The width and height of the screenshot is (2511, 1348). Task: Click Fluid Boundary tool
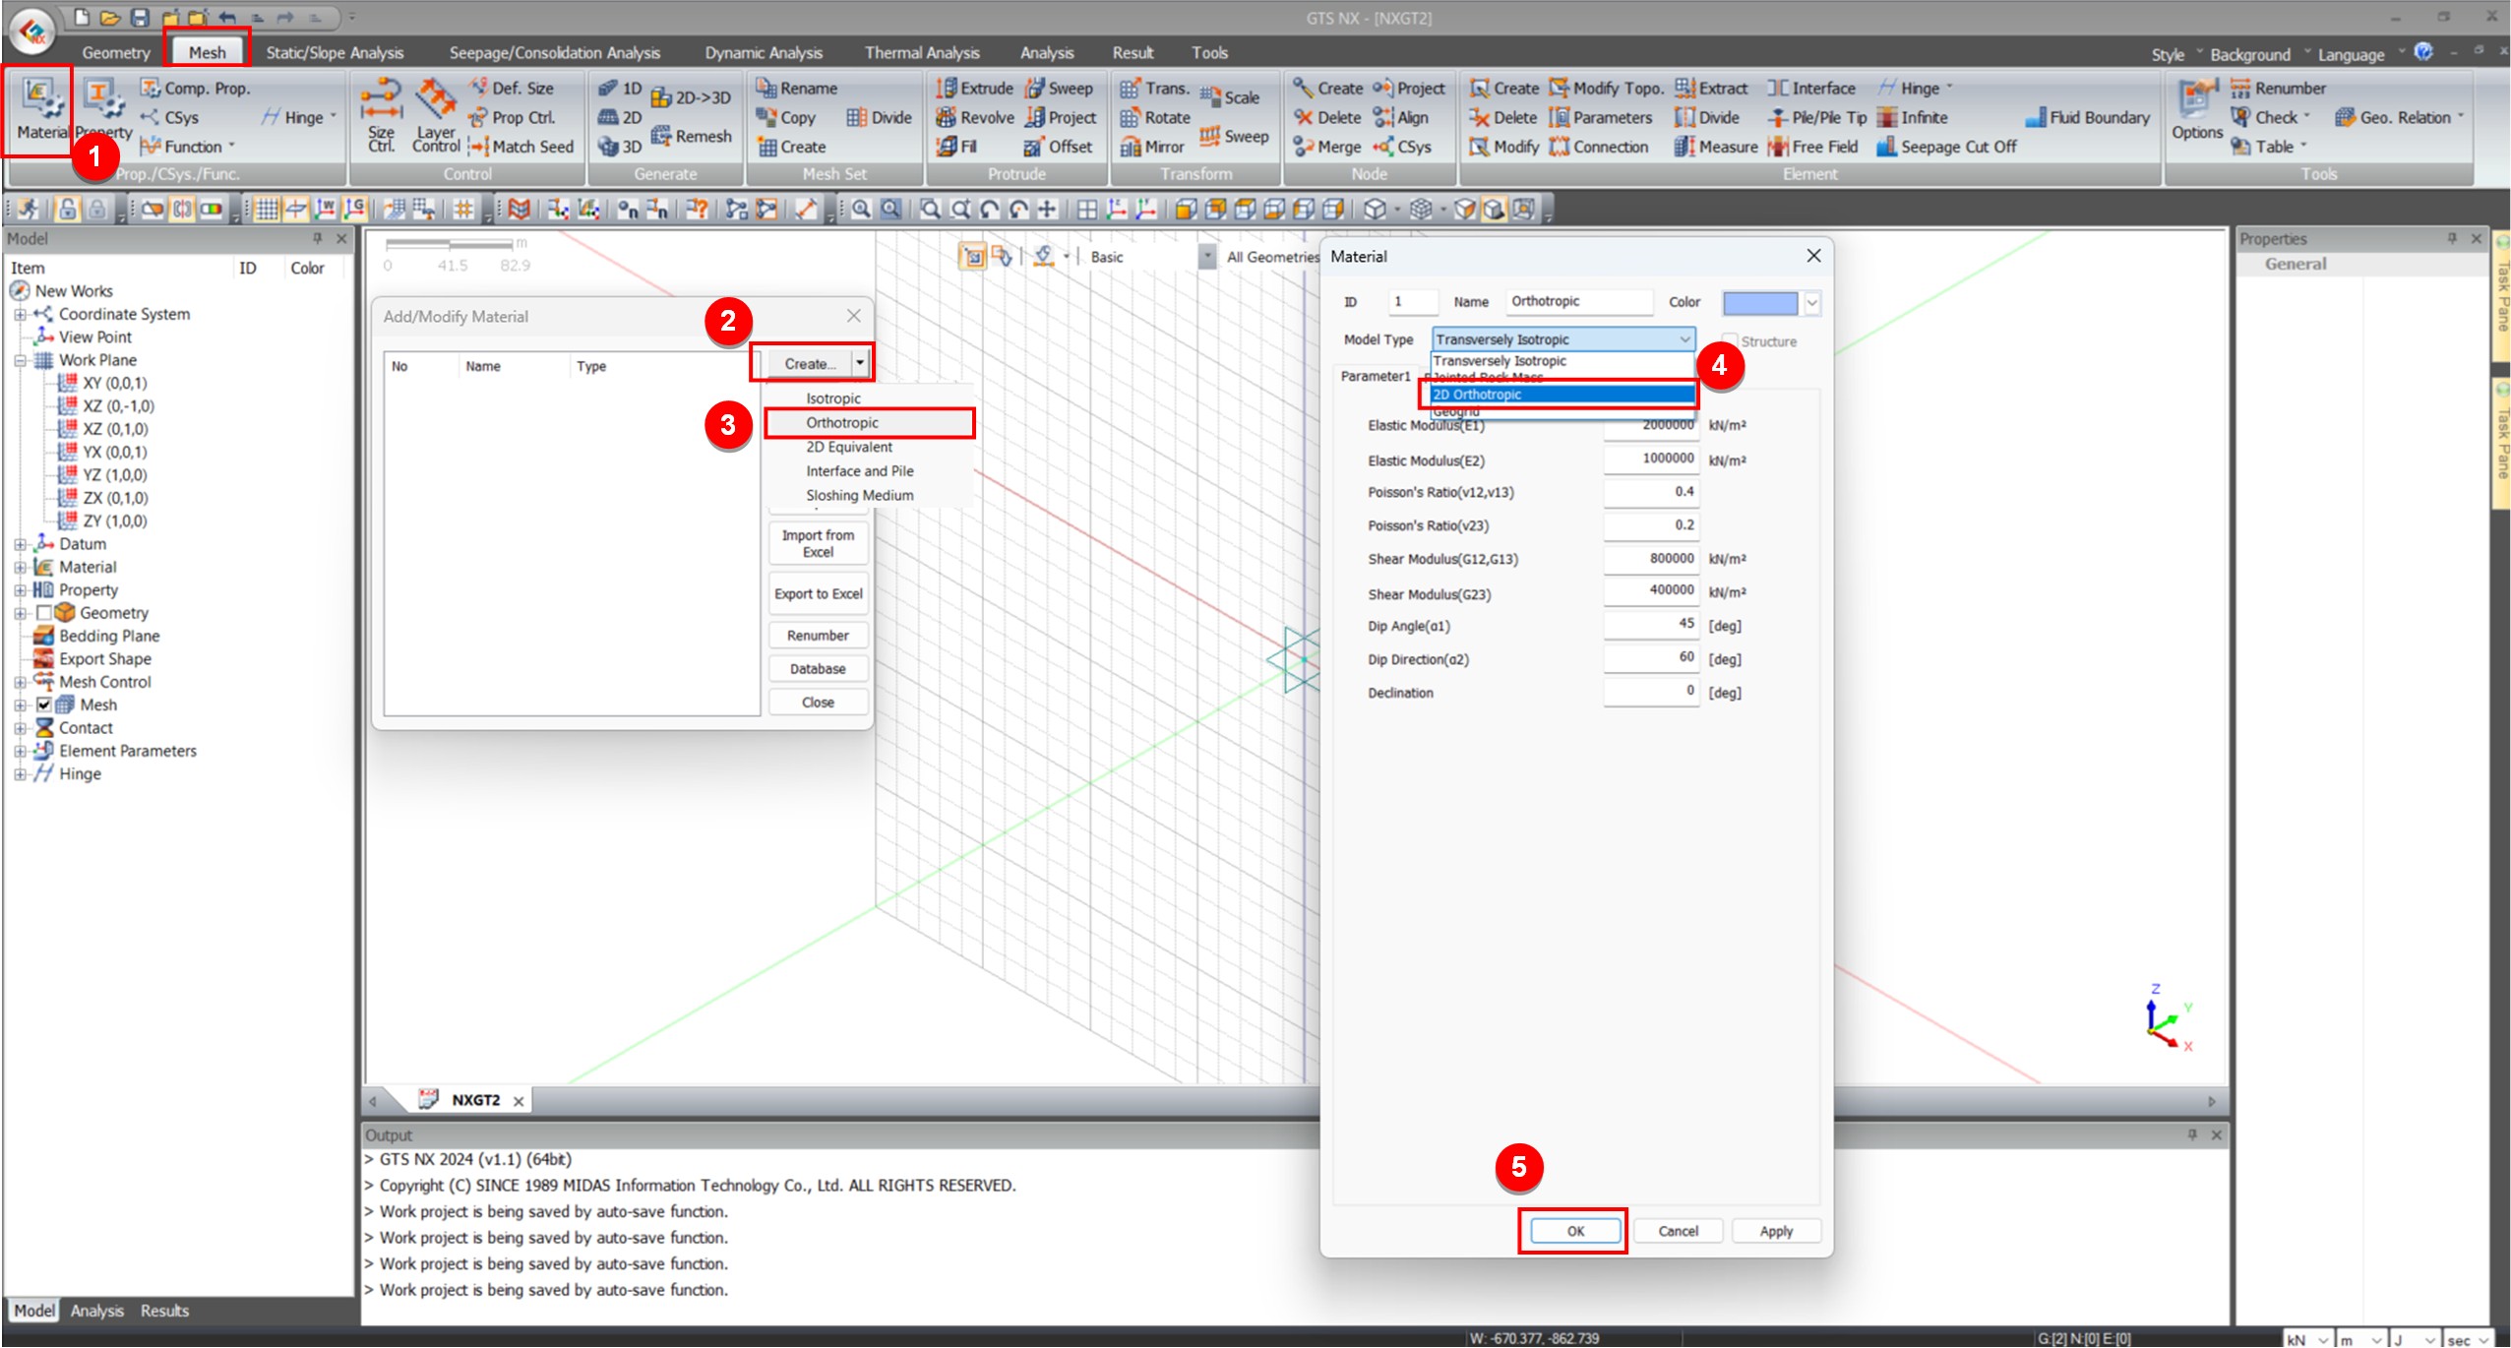(x=2088, y=117)
